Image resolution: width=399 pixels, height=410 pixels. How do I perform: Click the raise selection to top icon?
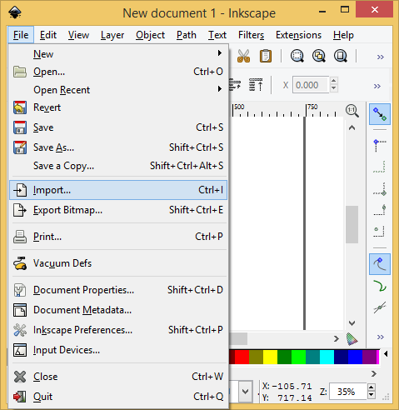point(256,85)
